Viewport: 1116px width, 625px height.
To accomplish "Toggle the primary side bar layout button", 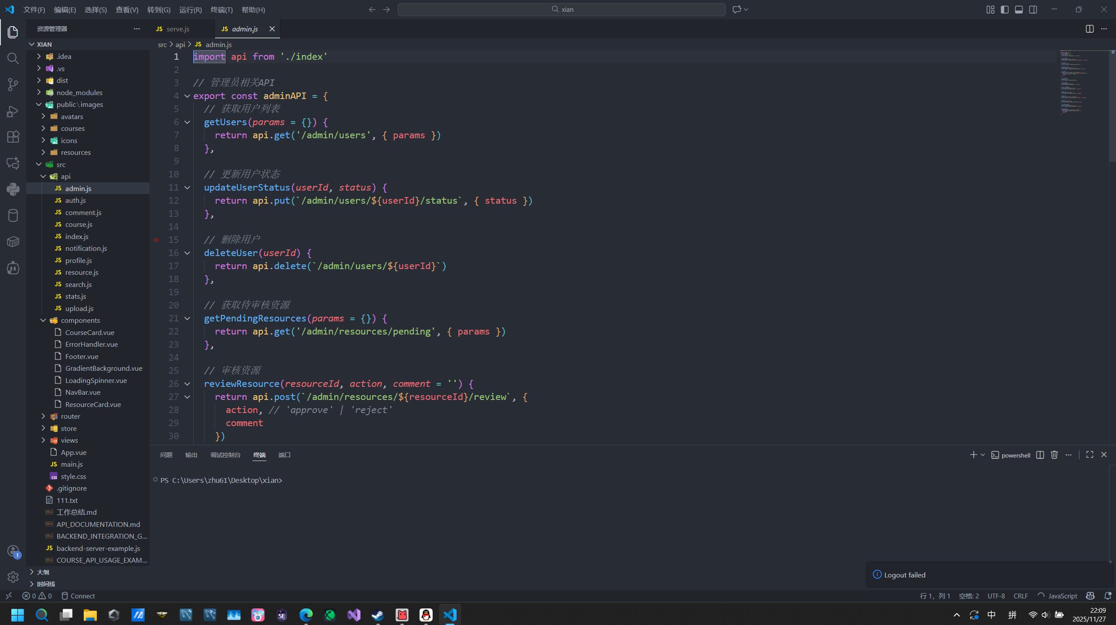I will 1004,10.
